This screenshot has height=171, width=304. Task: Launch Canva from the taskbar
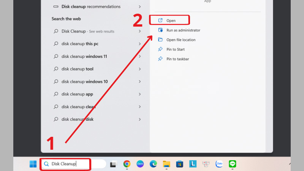tap(140, 164)
